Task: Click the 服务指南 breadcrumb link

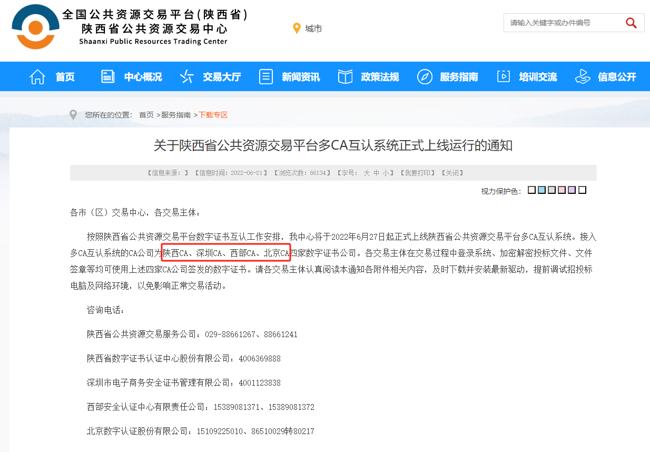Action: point(176,115)
